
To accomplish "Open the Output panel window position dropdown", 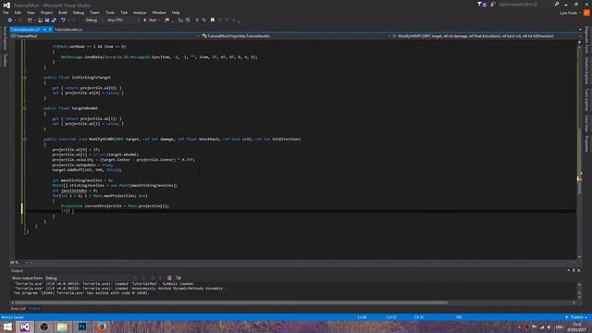I will [568, 270].
